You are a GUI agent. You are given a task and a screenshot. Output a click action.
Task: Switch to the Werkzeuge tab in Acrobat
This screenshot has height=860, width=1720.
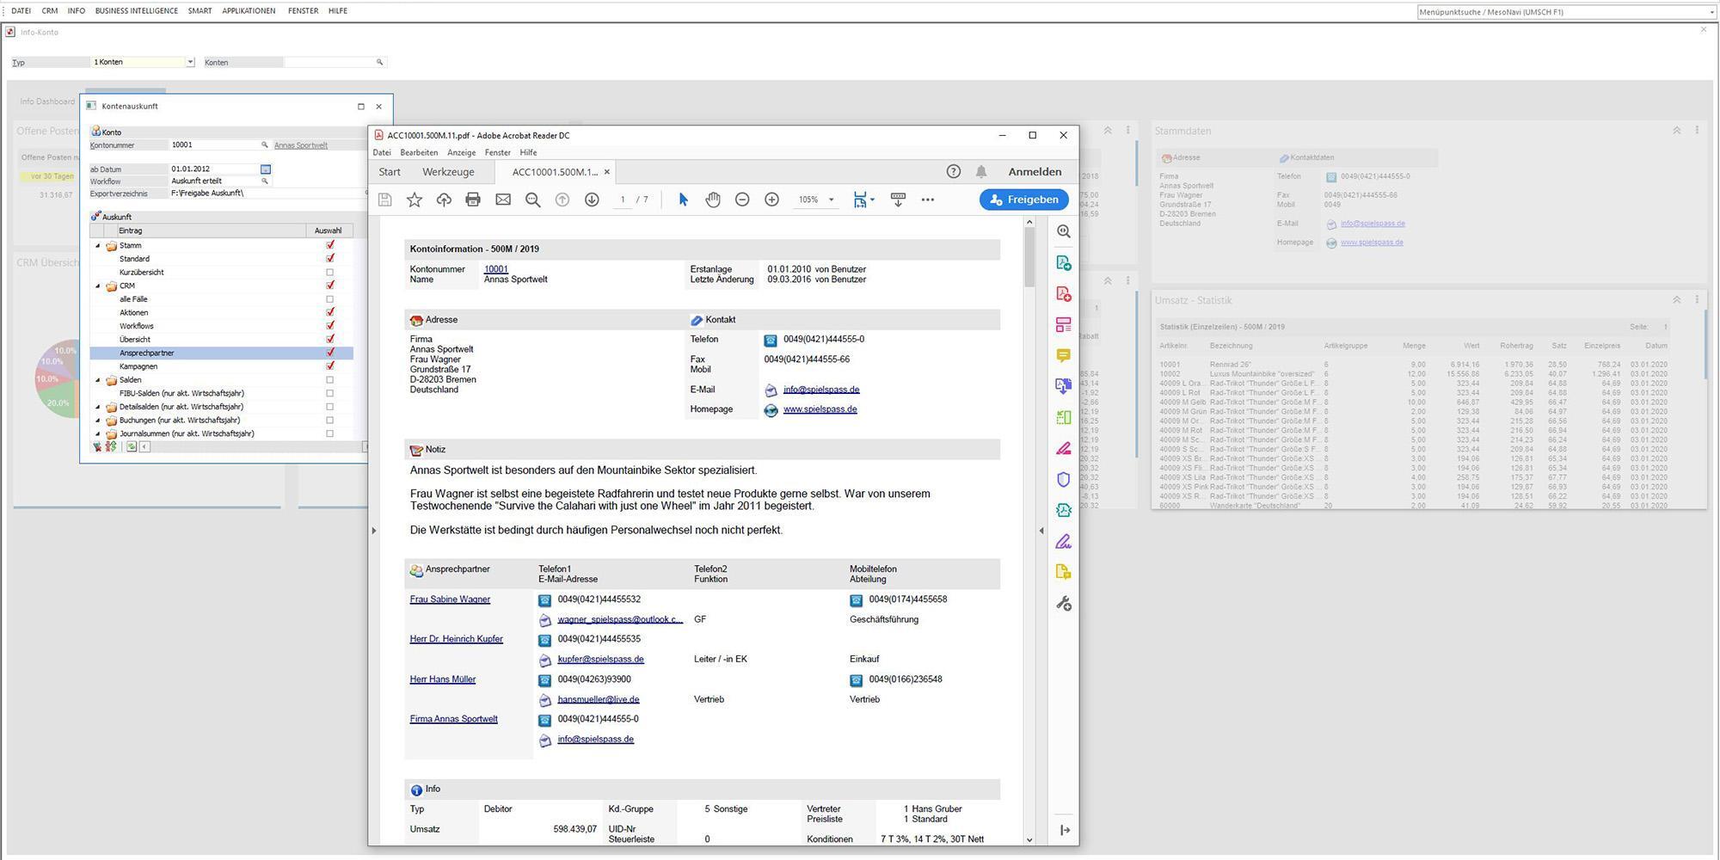tap(448, 172)
